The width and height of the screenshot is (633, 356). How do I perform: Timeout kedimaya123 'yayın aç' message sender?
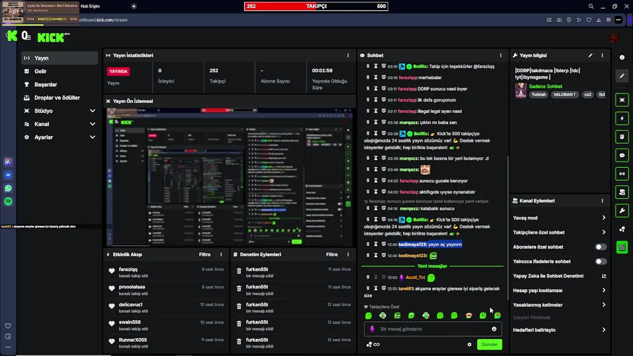375,244
